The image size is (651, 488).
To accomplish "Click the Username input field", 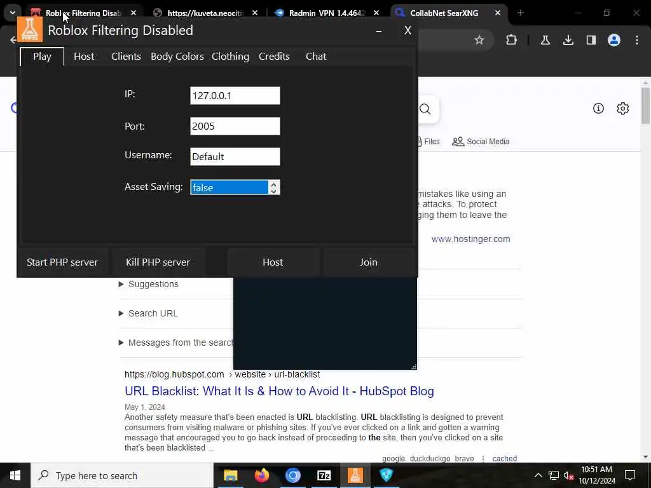I will pos(235,156).
